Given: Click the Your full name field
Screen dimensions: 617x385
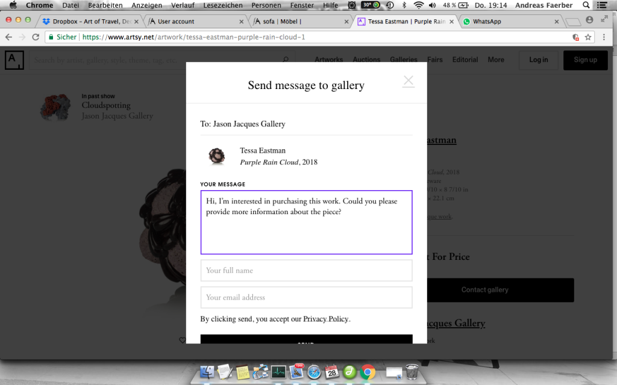Looking at the screenshot, I should point(306,271).
